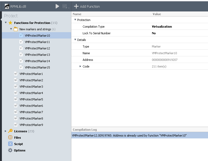Click the V icon of VMProtectMarker13
208x161 pixels.
click(x=21, y=54)
